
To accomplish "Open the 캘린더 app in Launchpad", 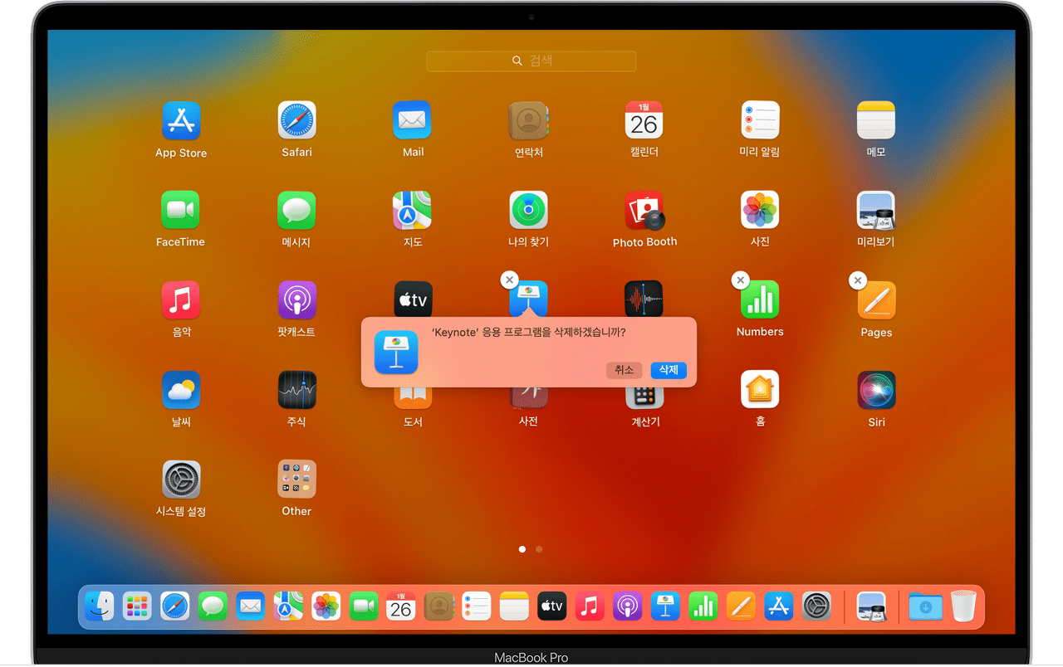I will pos(644,121).
